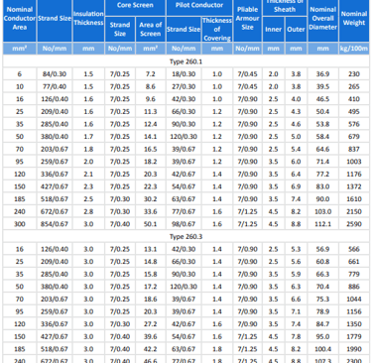
Task: Click overall diameter '36.9'
Action: [x=322, y=74]
